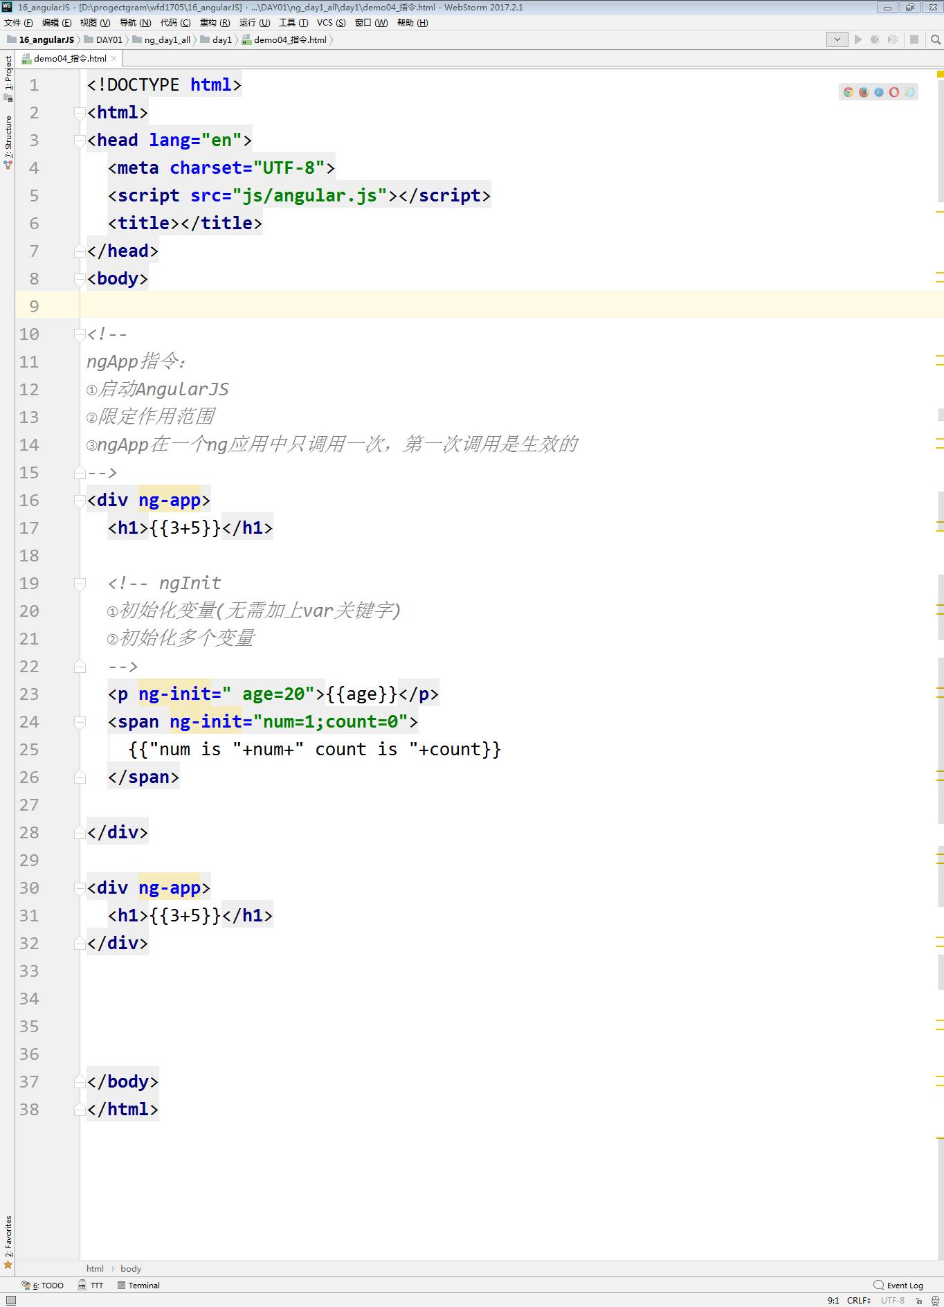Click line number 23 in gutter
This screenshot has height=1307, width=944.
(29, 694)
